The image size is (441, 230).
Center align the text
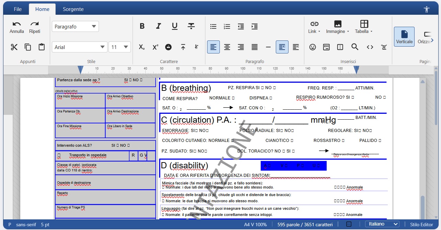click(227, 47)
